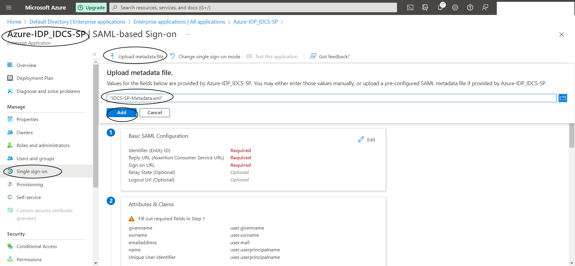
Task: Open the portal Settings gear
Action: click(455, 7)
